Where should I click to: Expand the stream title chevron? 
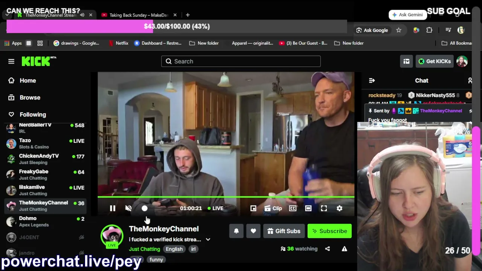[x=208, y=239]
